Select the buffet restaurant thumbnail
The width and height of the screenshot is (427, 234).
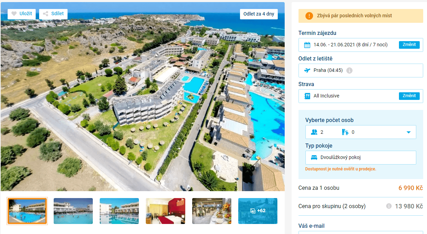(212, 211)
